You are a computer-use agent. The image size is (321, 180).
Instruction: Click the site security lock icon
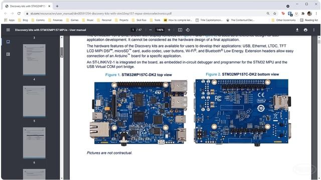(27, 13)
